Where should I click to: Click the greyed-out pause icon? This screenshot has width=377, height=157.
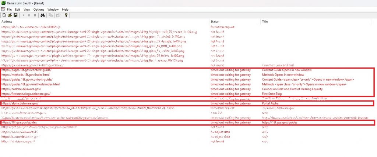29,15
